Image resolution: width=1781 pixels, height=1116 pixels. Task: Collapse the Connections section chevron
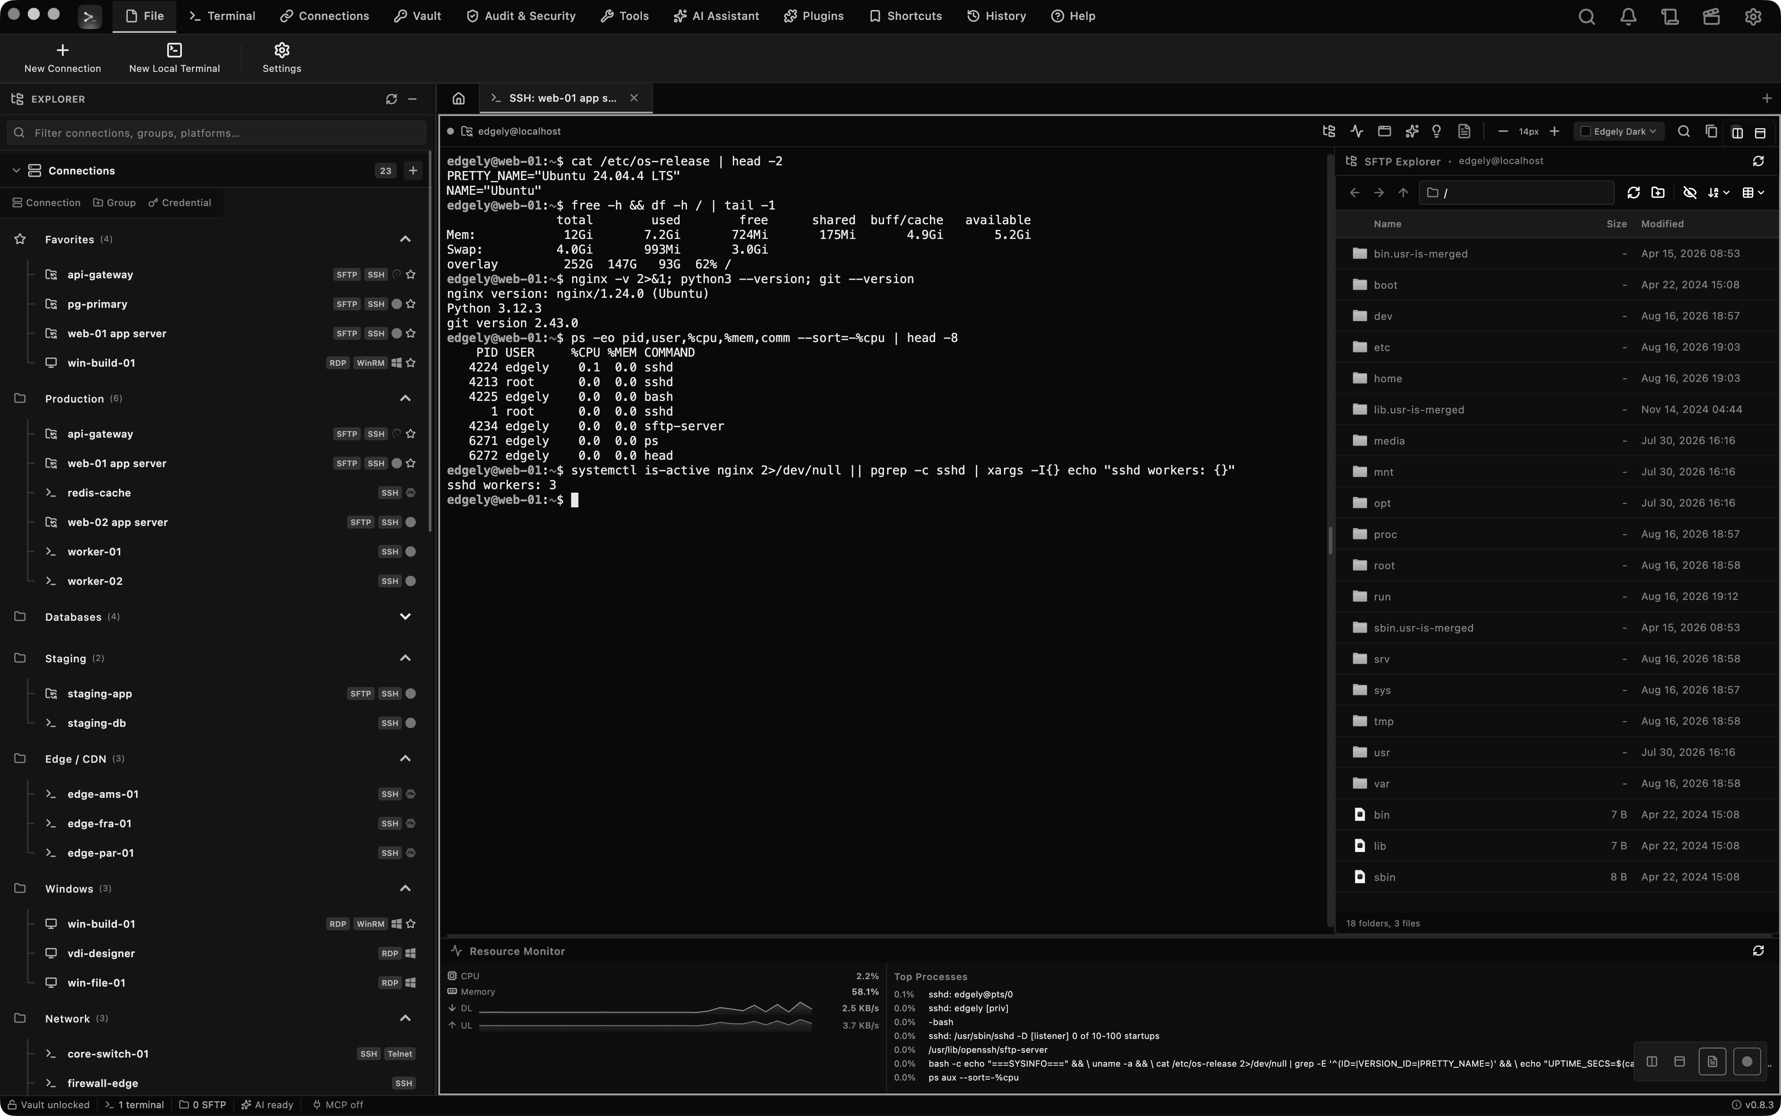click(16, 171)
